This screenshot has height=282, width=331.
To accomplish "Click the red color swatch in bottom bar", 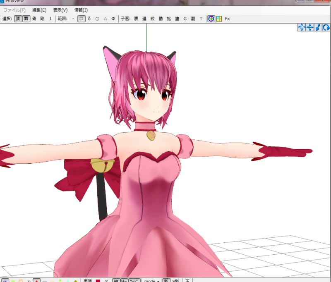I will pyautogui.click(x=98, y=281).
